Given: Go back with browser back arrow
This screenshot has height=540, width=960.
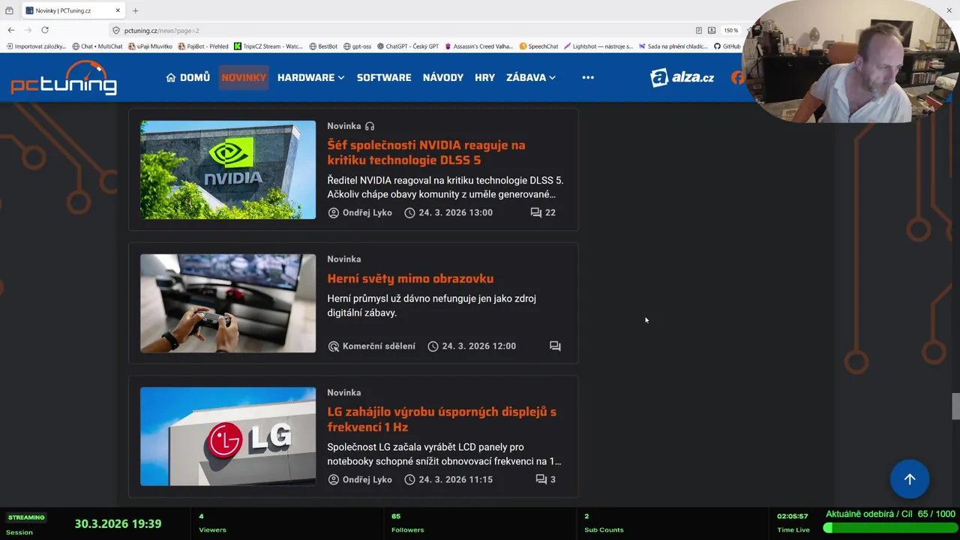Looking at the screenshot, I should (10, 30).
